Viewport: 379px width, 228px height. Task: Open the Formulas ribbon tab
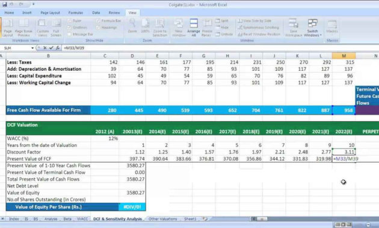(76, 13)
